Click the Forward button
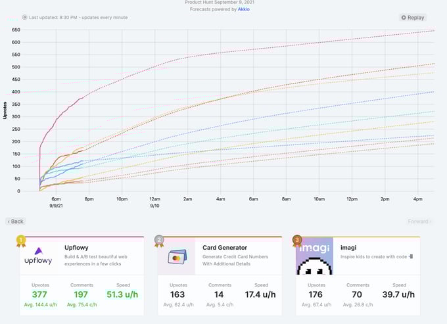This screenshot has width=447, height=324. tap(419, 221)
